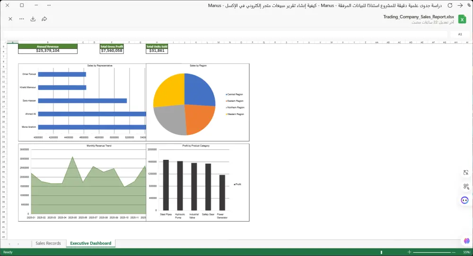Select the Executive Dashboard sheet tab
The width and height of the screenshot is (473, 256).
90,243
